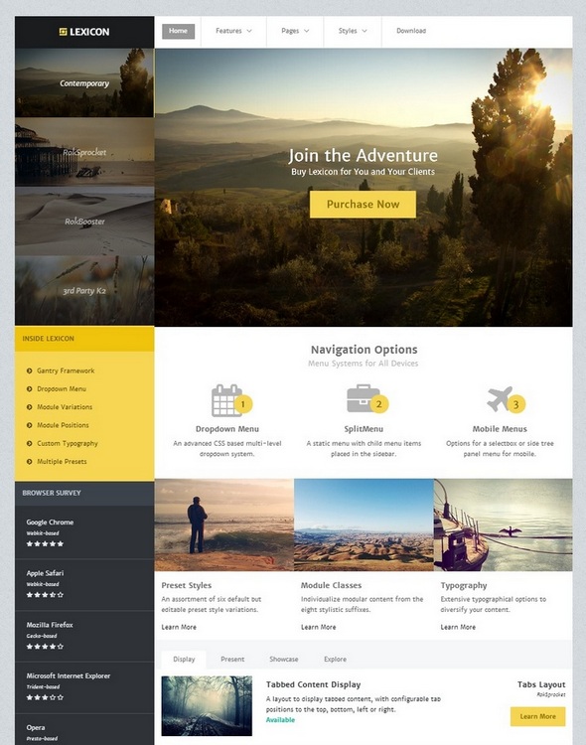The height and width of the screenshot is (745, 586).
Task: Click the Lexicon logo icon
Action: pos(63,32)
